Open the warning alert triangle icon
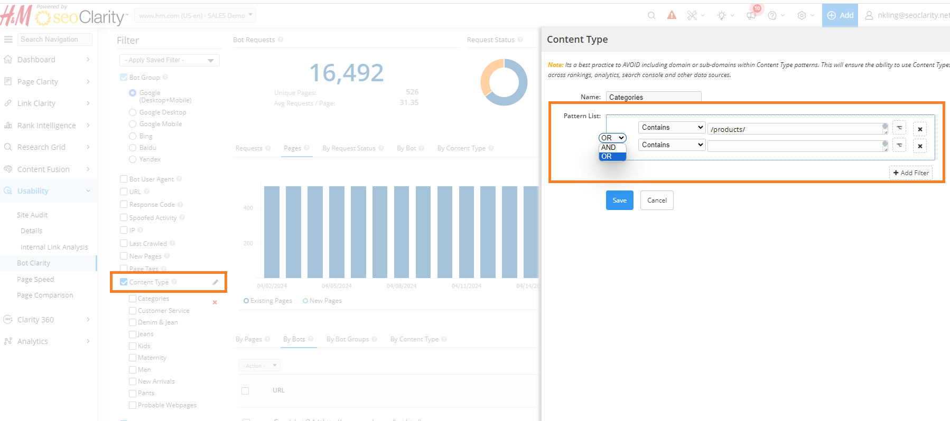950x421 pixels. [672, 15]
